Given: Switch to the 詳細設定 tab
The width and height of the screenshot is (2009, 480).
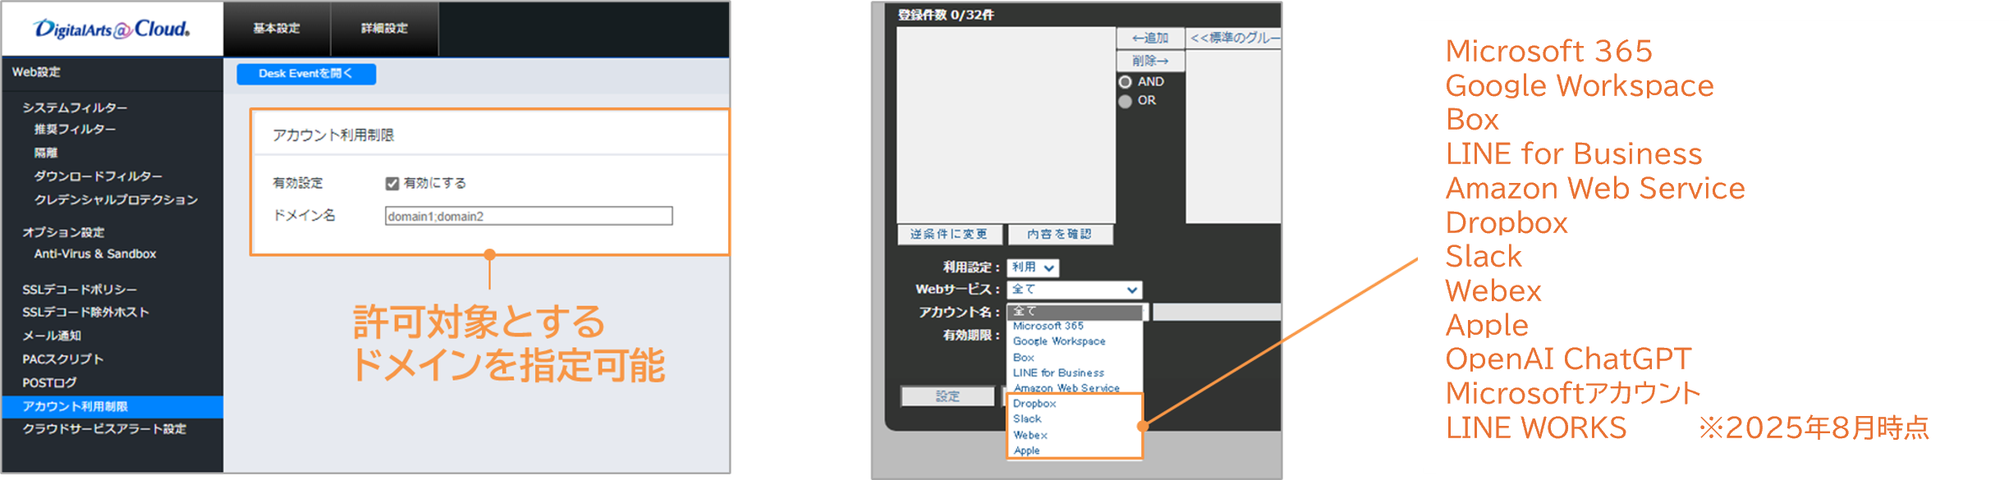Looking at the screenshot, I should [x=384, y=29].
